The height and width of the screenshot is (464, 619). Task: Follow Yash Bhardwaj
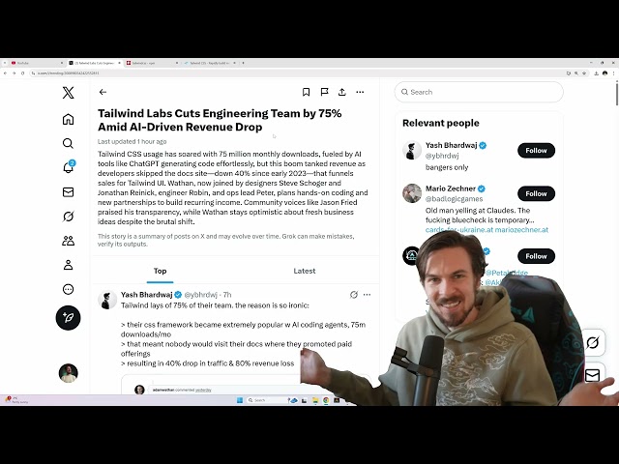536,151
